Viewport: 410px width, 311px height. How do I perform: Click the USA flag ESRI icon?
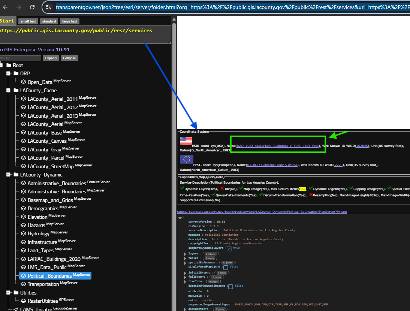tap(186, 141)
